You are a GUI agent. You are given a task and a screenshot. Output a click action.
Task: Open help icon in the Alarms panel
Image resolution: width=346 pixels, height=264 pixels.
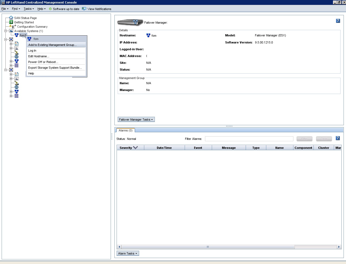pyautogui.click(x=338, y=138)
